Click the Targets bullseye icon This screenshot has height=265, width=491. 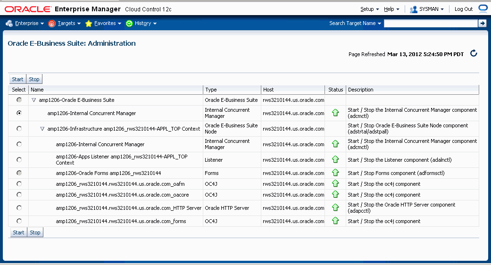(x=52, y=23)
